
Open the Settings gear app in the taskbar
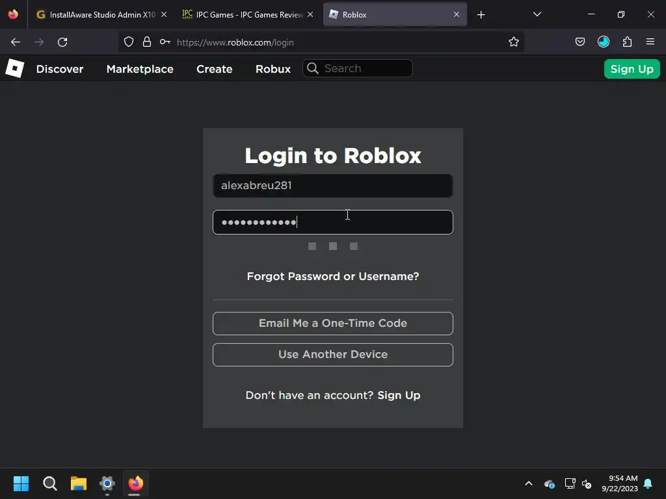107,483
